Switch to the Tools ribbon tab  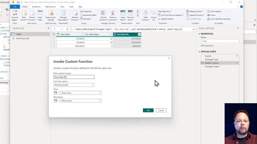[x=71, y=7]
